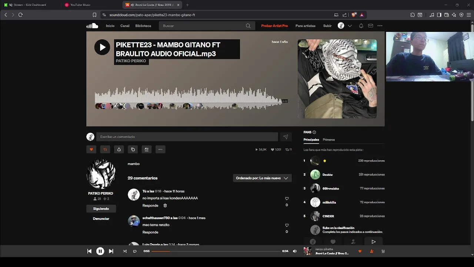The width and height of the screenshot is (474, 267).
Task: Click the play arrow in the fan ranking steps
Action: point(374,242)
